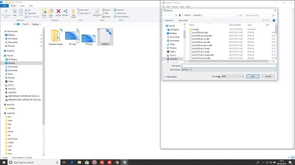This screenshot has width=295, height=165.
Task: Click the Explorer navigation pane scrollbar
Action: (44, 77)
